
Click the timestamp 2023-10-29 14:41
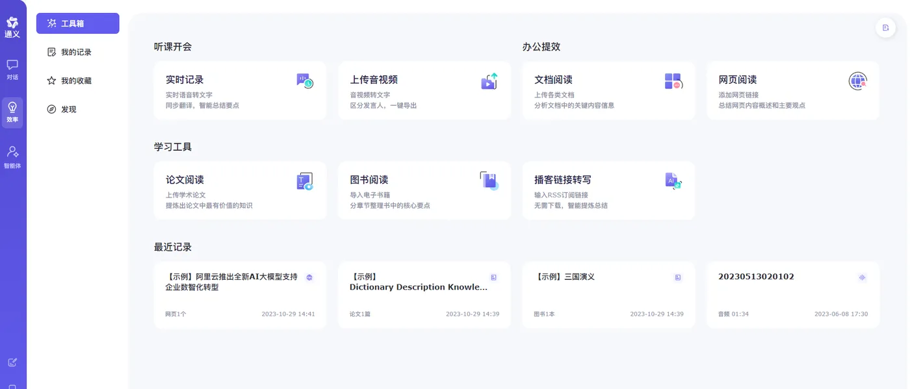289,314
